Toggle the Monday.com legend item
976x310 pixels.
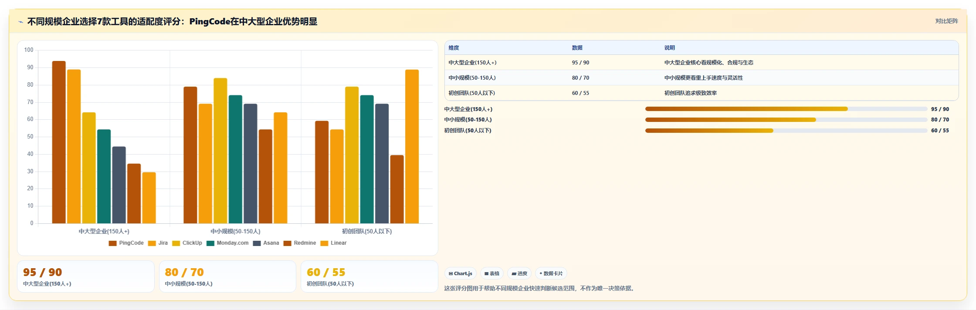227,243
